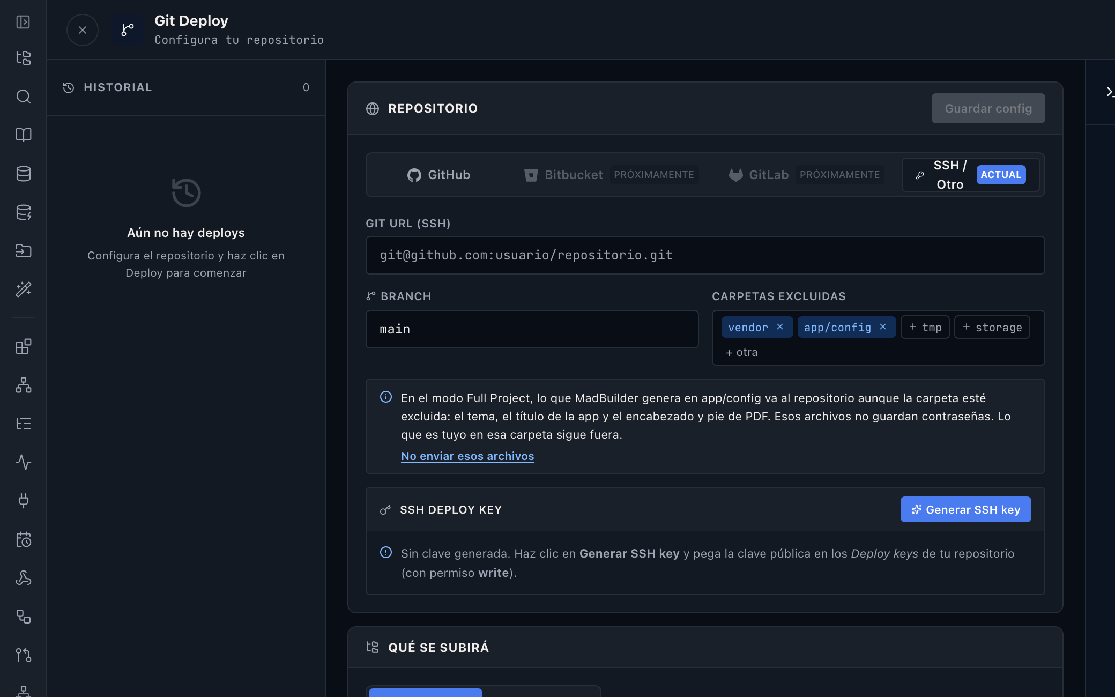Screen dimensions: 1115x697
Task: Click the Guardar config button
Action: (988, 108)
